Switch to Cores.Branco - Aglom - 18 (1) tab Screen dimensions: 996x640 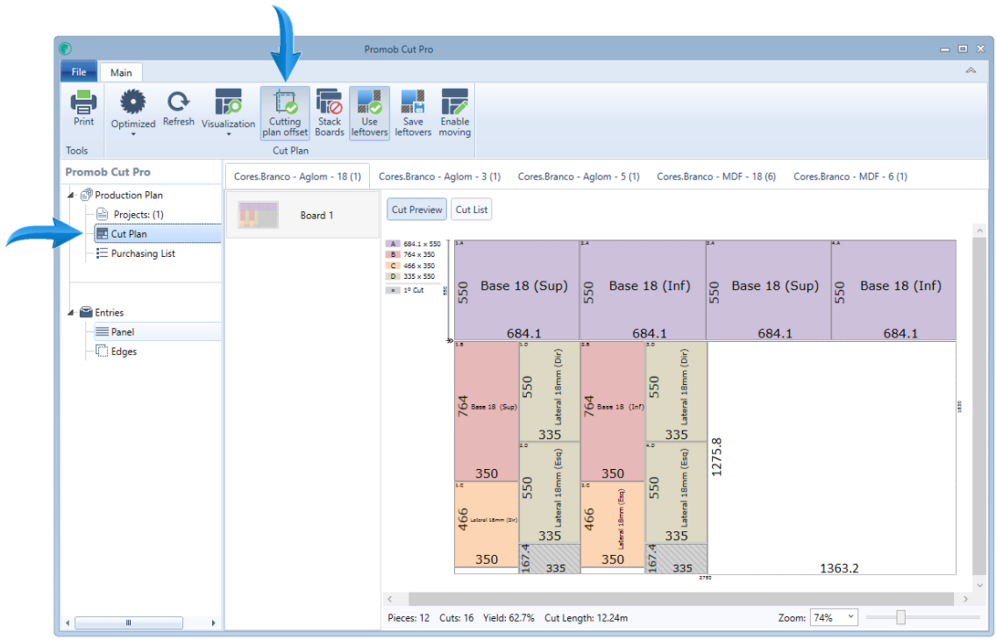click(x=297, y=176)
